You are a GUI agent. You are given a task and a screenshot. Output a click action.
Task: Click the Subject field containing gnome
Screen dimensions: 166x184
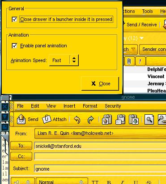pyautogui.click(x=100, y=169)
